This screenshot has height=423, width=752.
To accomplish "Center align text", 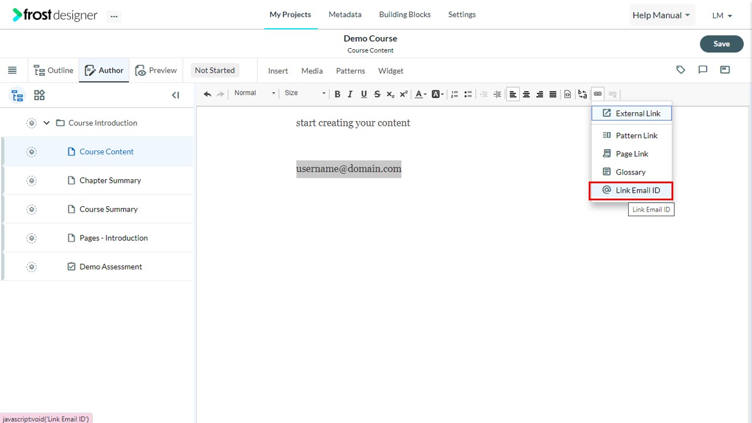I will [526, 94].
